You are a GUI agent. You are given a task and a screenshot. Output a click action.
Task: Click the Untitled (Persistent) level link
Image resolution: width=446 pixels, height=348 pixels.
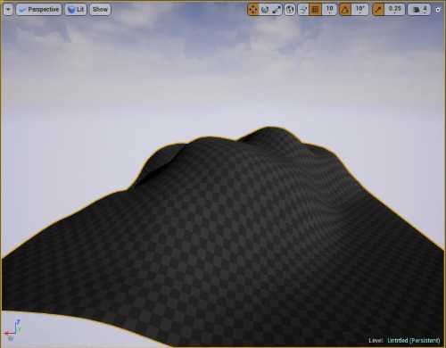(x=414, y=340)
